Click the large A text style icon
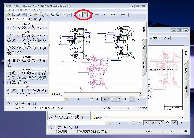 pos(40,19)
